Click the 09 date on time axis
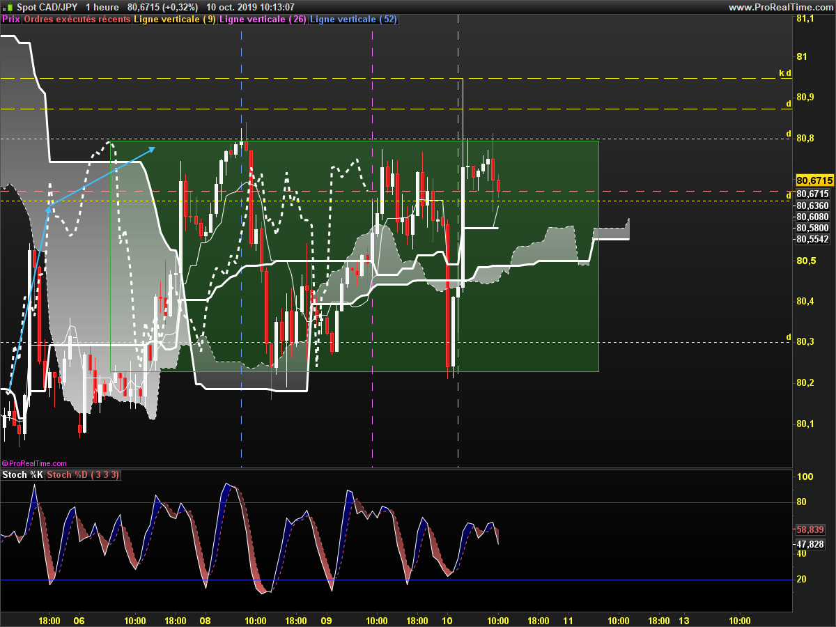Image resolution: width=836 pixels, height=627 pixels. click(x=326, y=620)
